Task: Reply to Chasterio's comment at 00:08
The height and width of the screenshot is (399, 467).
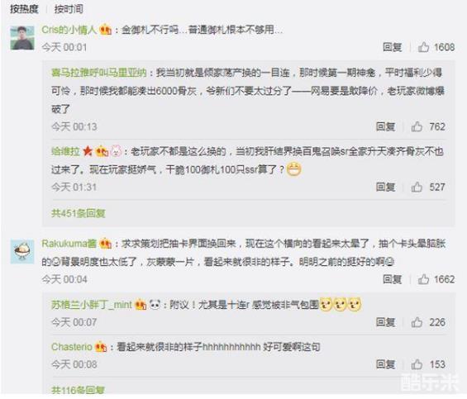Action: (x=385, y=364)
